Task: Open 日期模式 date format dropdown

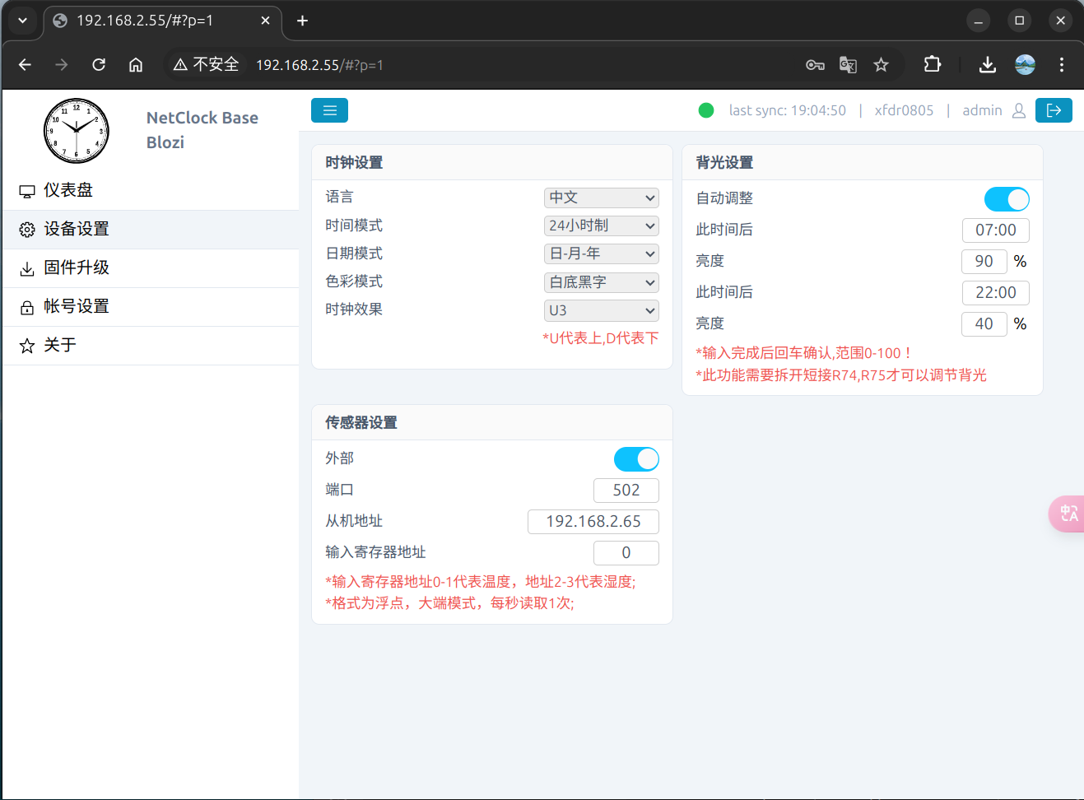Action: [602, 253]
